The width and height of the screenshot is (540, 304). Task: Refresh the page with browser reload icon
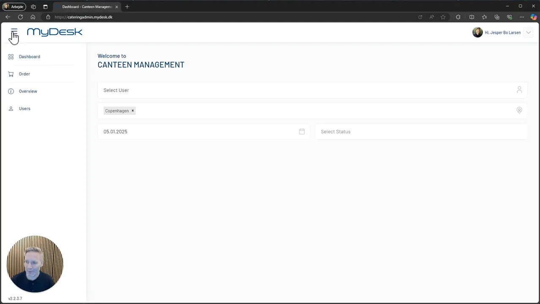tap(20, 17)
